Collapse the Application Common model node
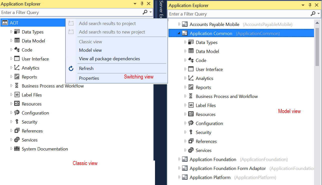 click(179, 33)
